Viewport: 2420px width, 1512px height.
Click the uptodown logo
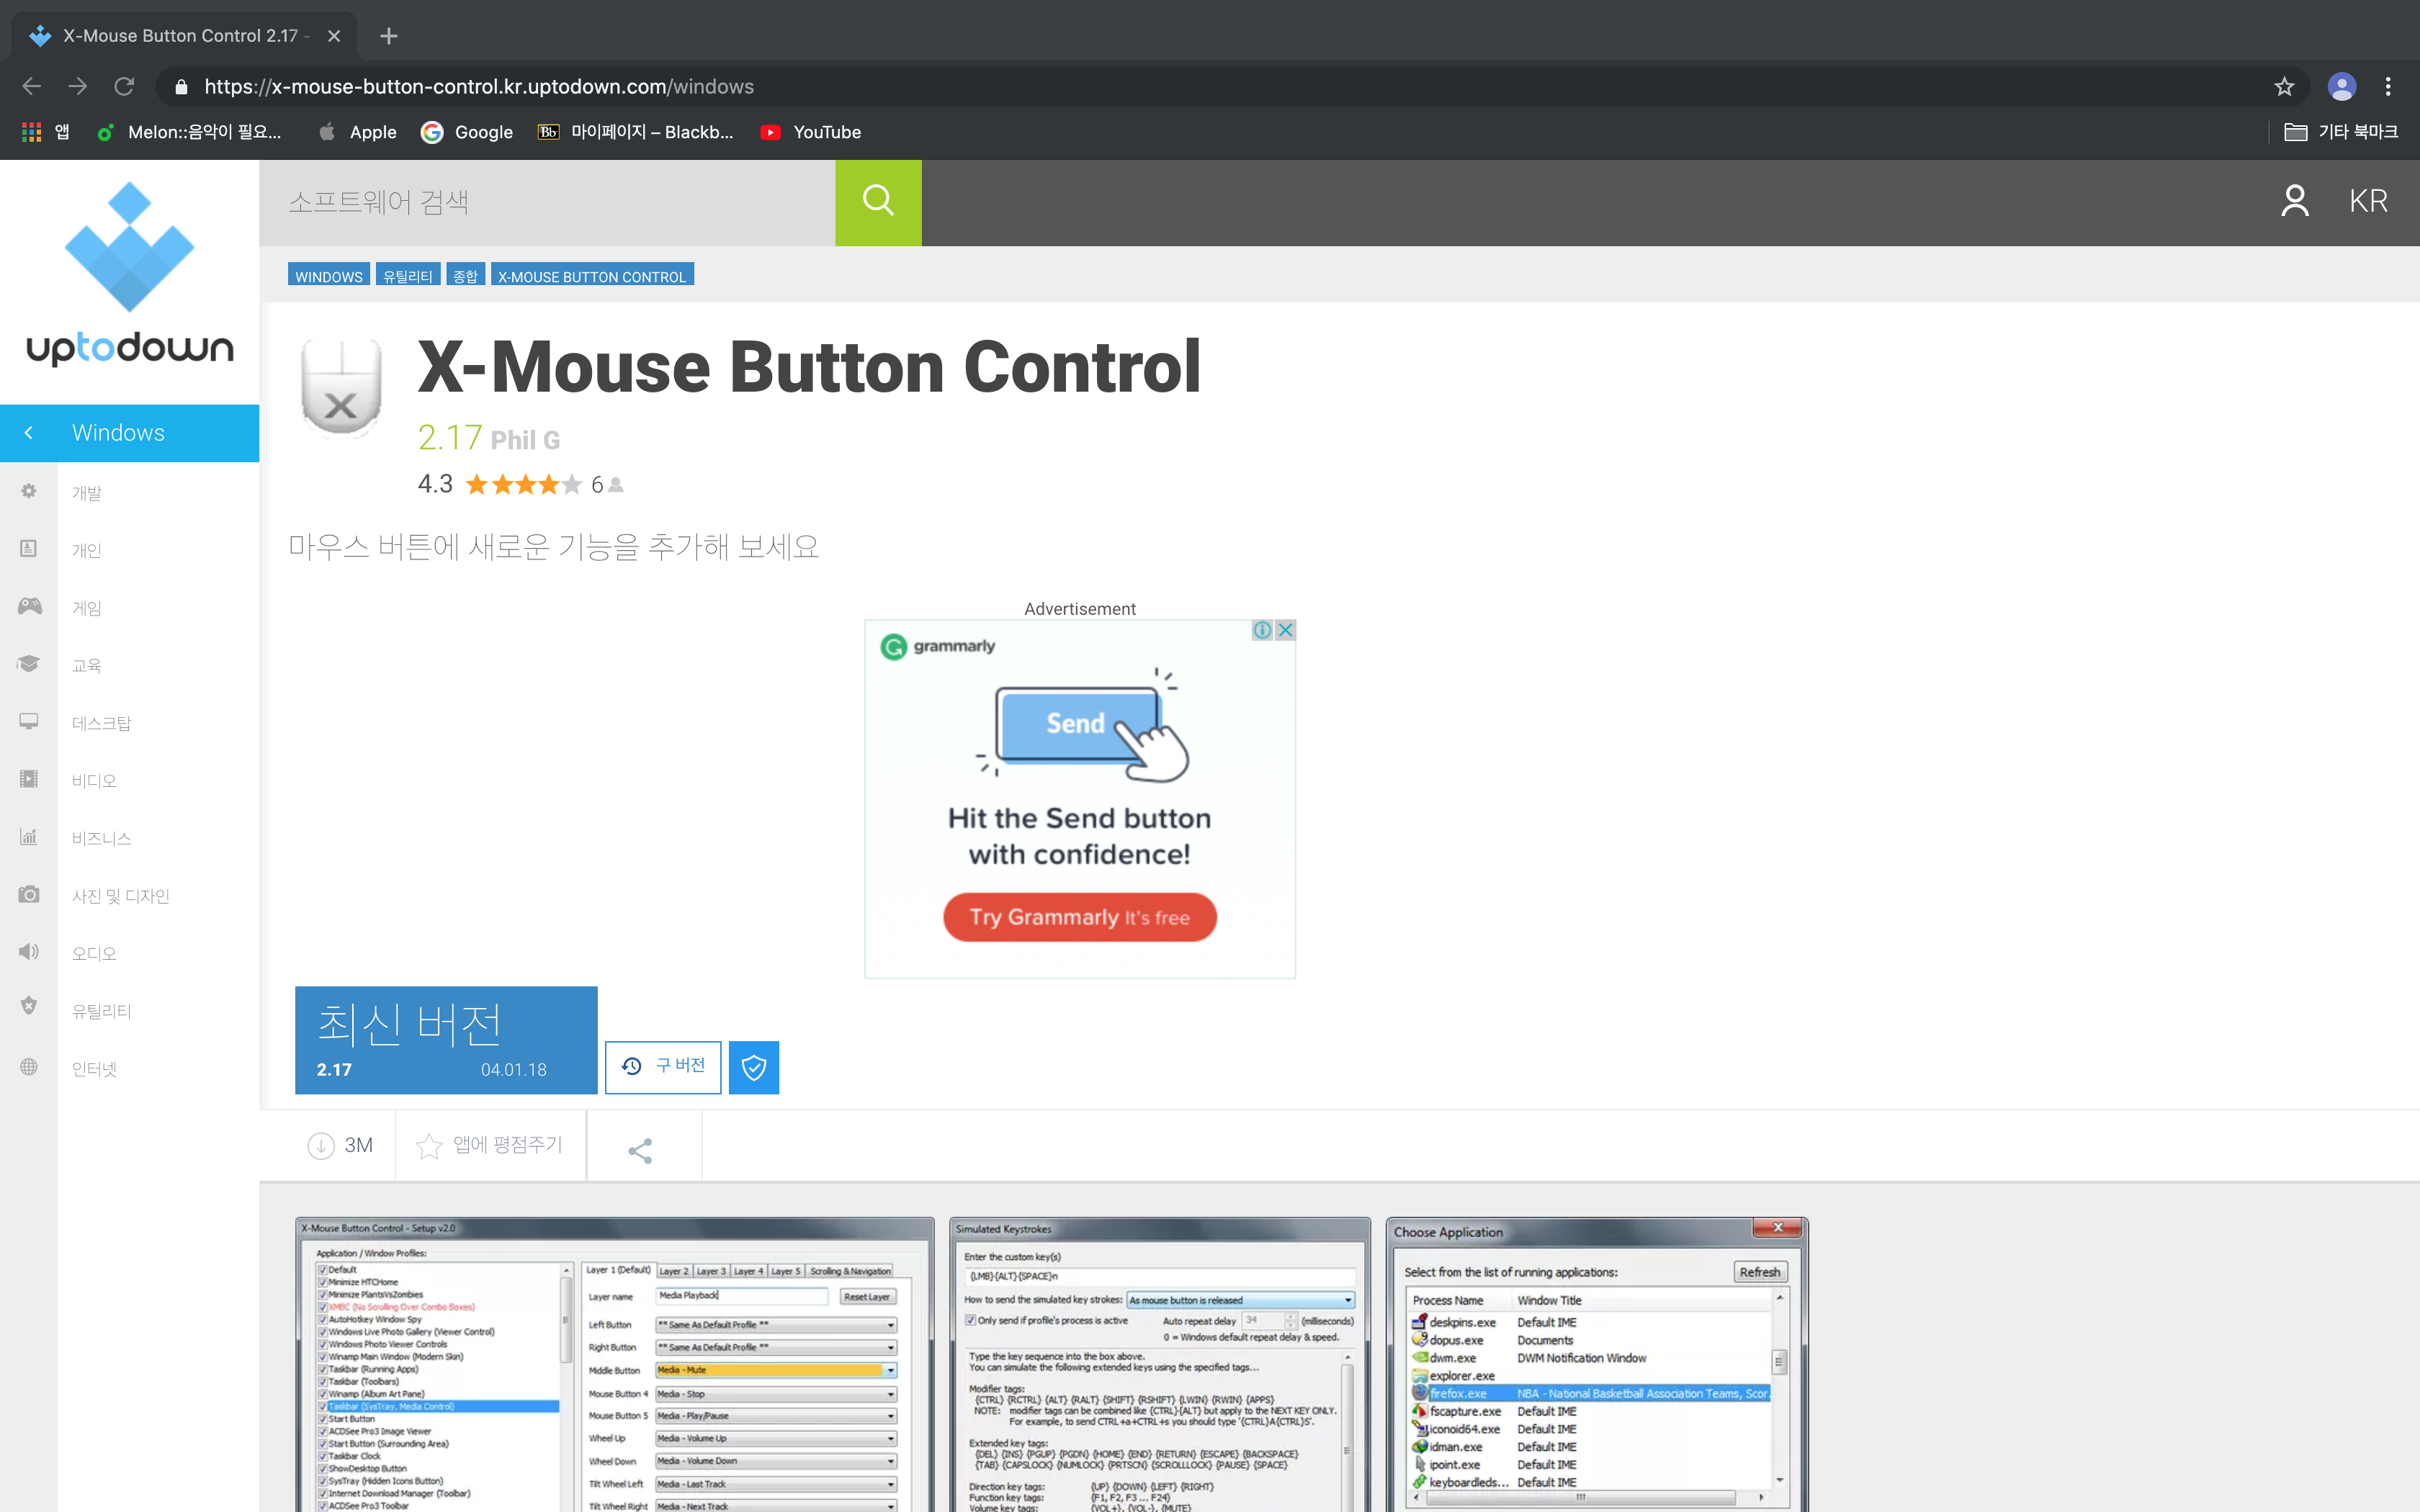tap(129, 274)
